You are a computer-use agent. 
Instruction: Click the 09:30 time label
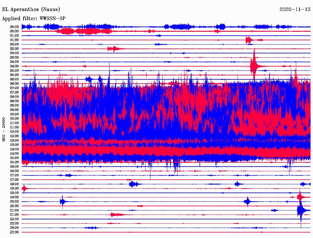tap(14, 110)
